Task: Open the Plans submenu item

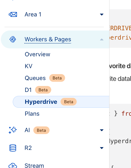Action: point(32,114)
